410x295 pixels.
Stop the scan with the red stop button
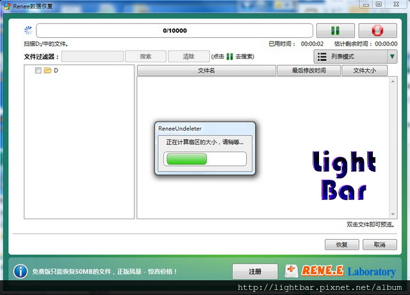pyautogui.click(x=377, y=31)
